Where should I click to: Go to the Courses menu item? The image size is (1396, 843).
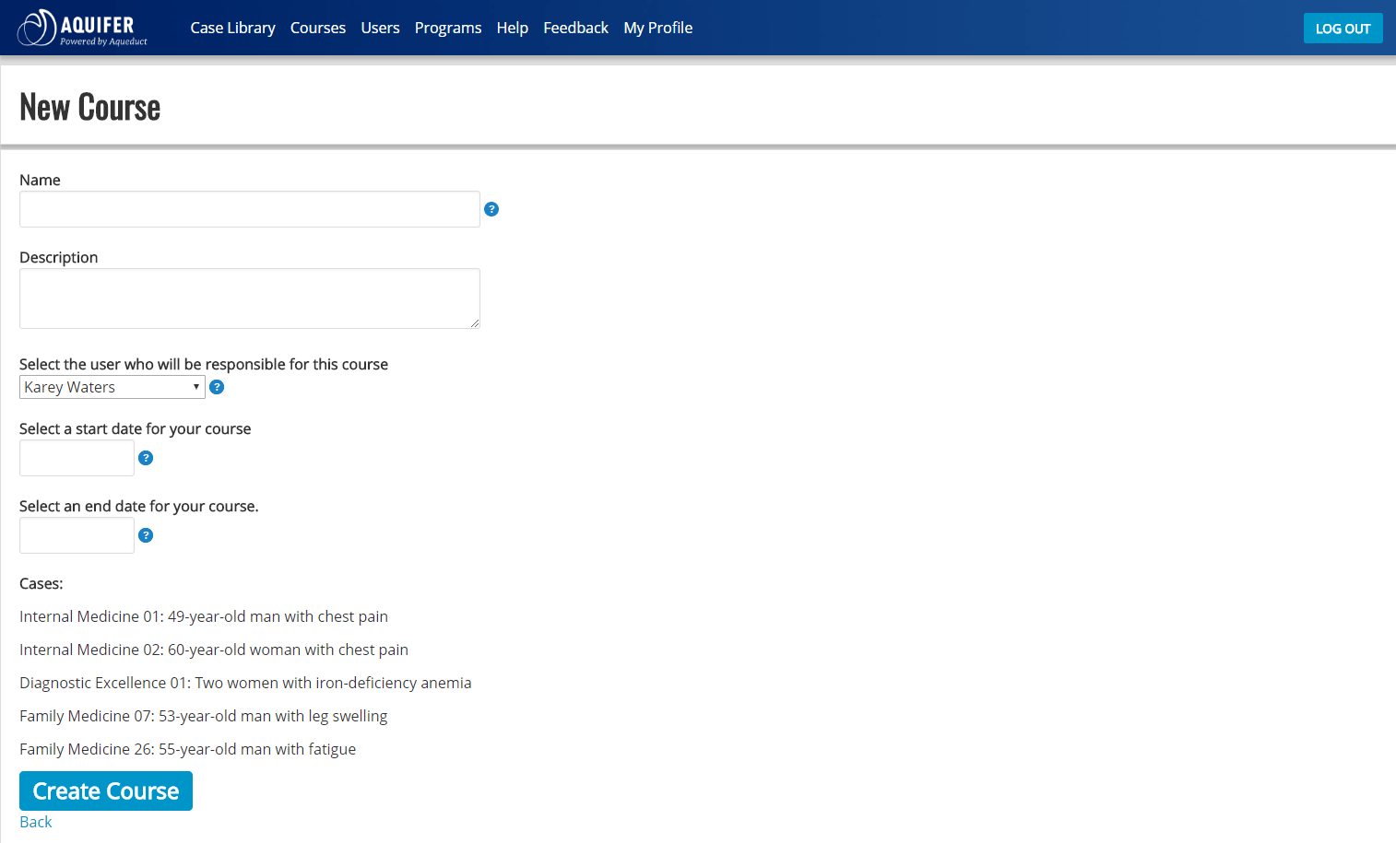coord(318,28)
